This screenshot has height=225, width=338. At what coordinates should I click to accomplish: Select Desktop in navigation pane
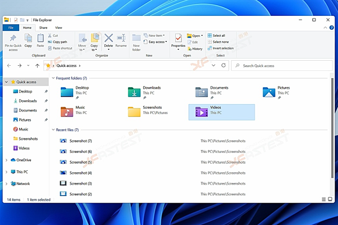coord(25,92)
